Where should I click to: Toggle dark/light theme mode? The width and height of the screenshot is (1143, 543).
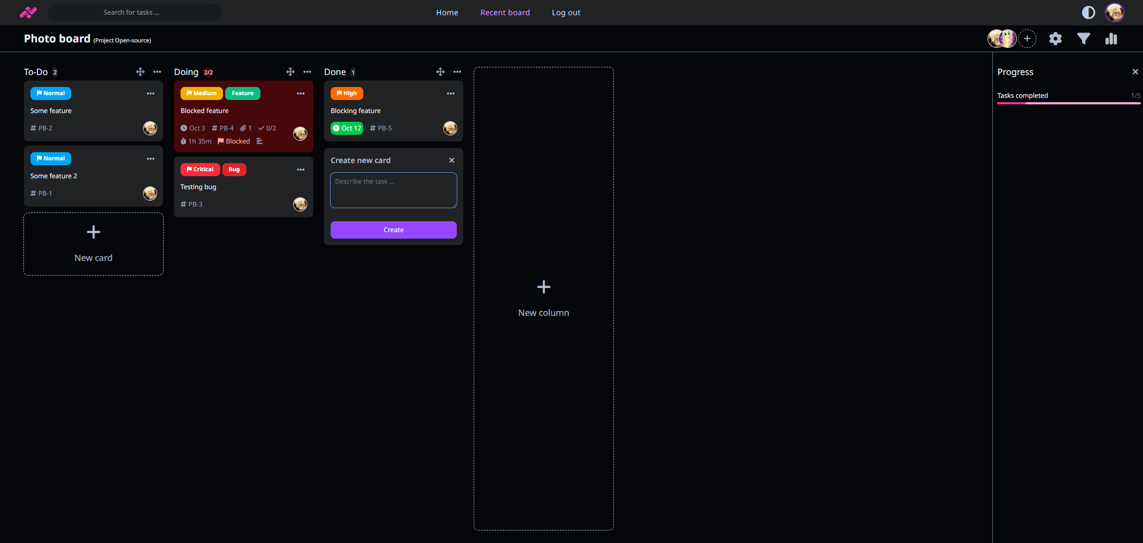click(x=1088, y=12)
